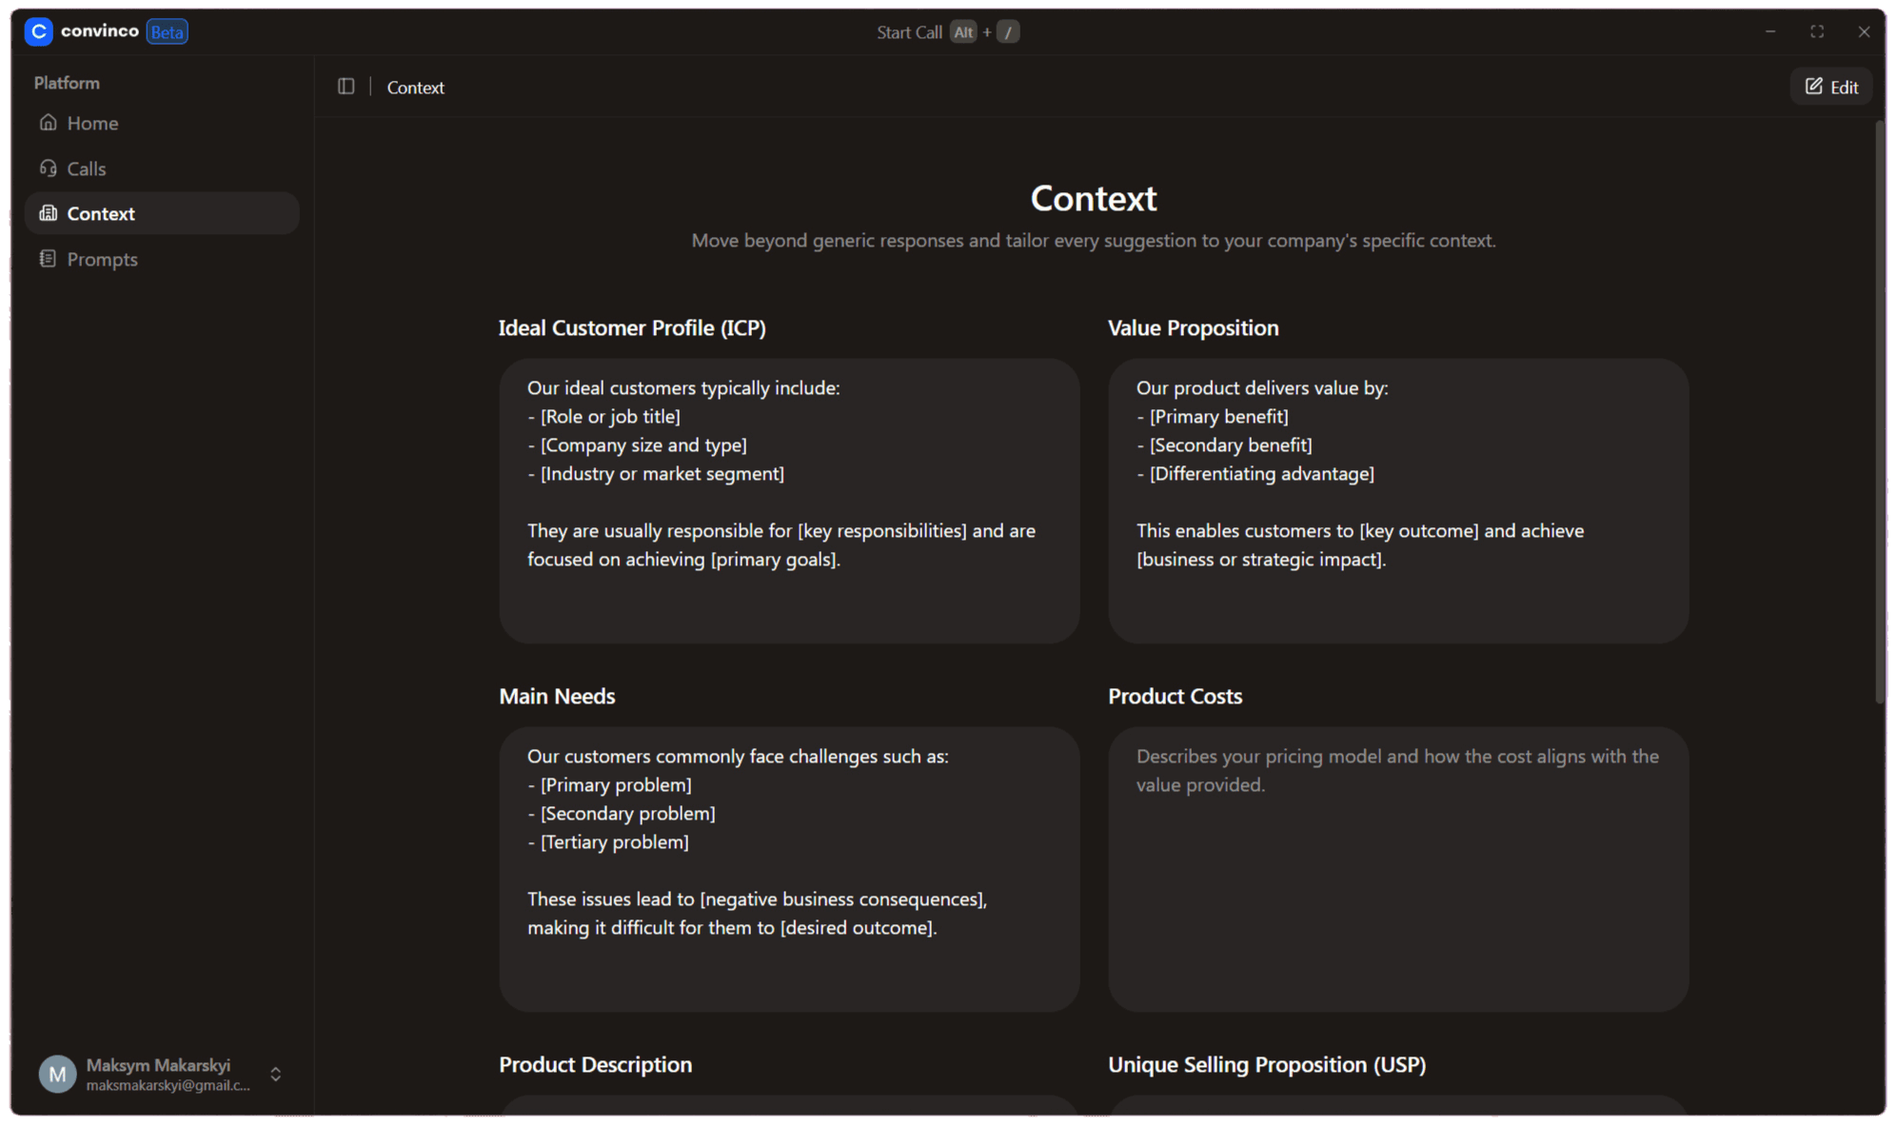Image resolution: width=1897 pixels, height=1127 pixels.
Task: Select Prompts in the Platform navigation
Action: [102, 258]
